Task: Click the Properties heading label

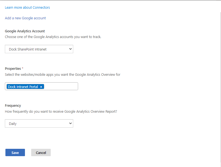Action: [13, 69]
